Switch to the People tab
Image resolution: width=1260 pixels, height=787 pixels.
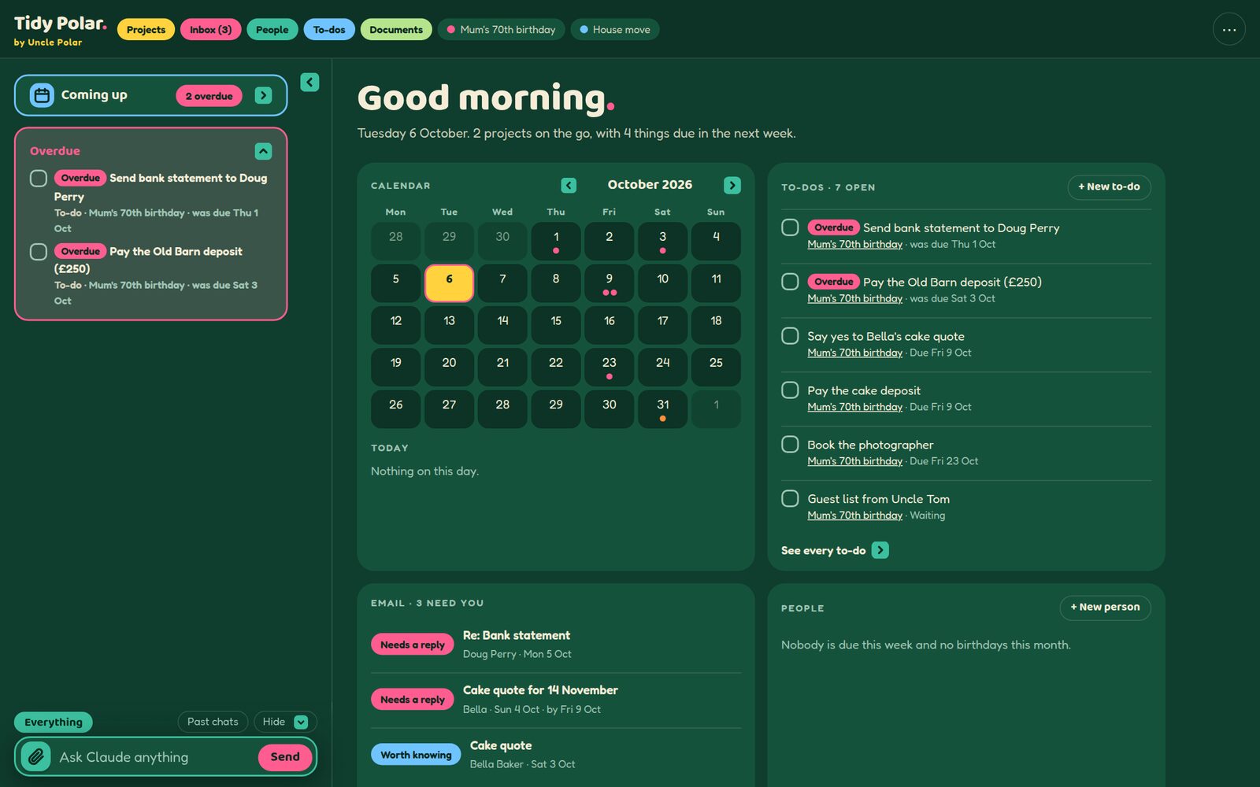tap(272, 30)
